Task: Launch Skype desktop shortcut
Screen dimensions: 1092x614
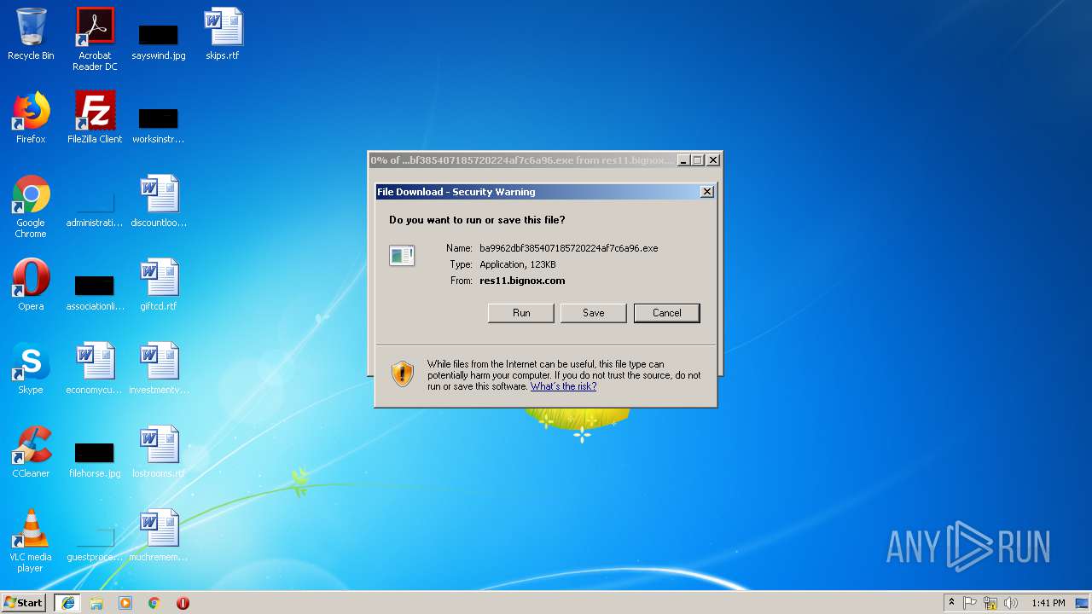Action: click(x=31, y=368)
